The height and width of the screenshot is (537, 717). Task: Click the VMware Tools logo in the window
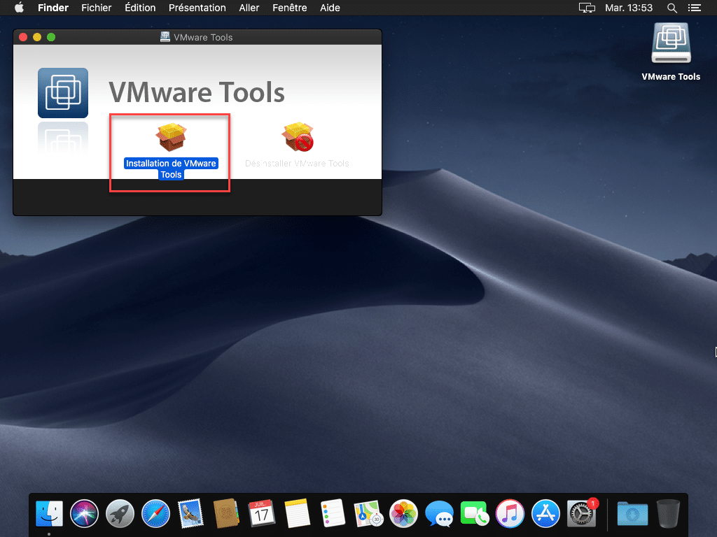point(63,93)
